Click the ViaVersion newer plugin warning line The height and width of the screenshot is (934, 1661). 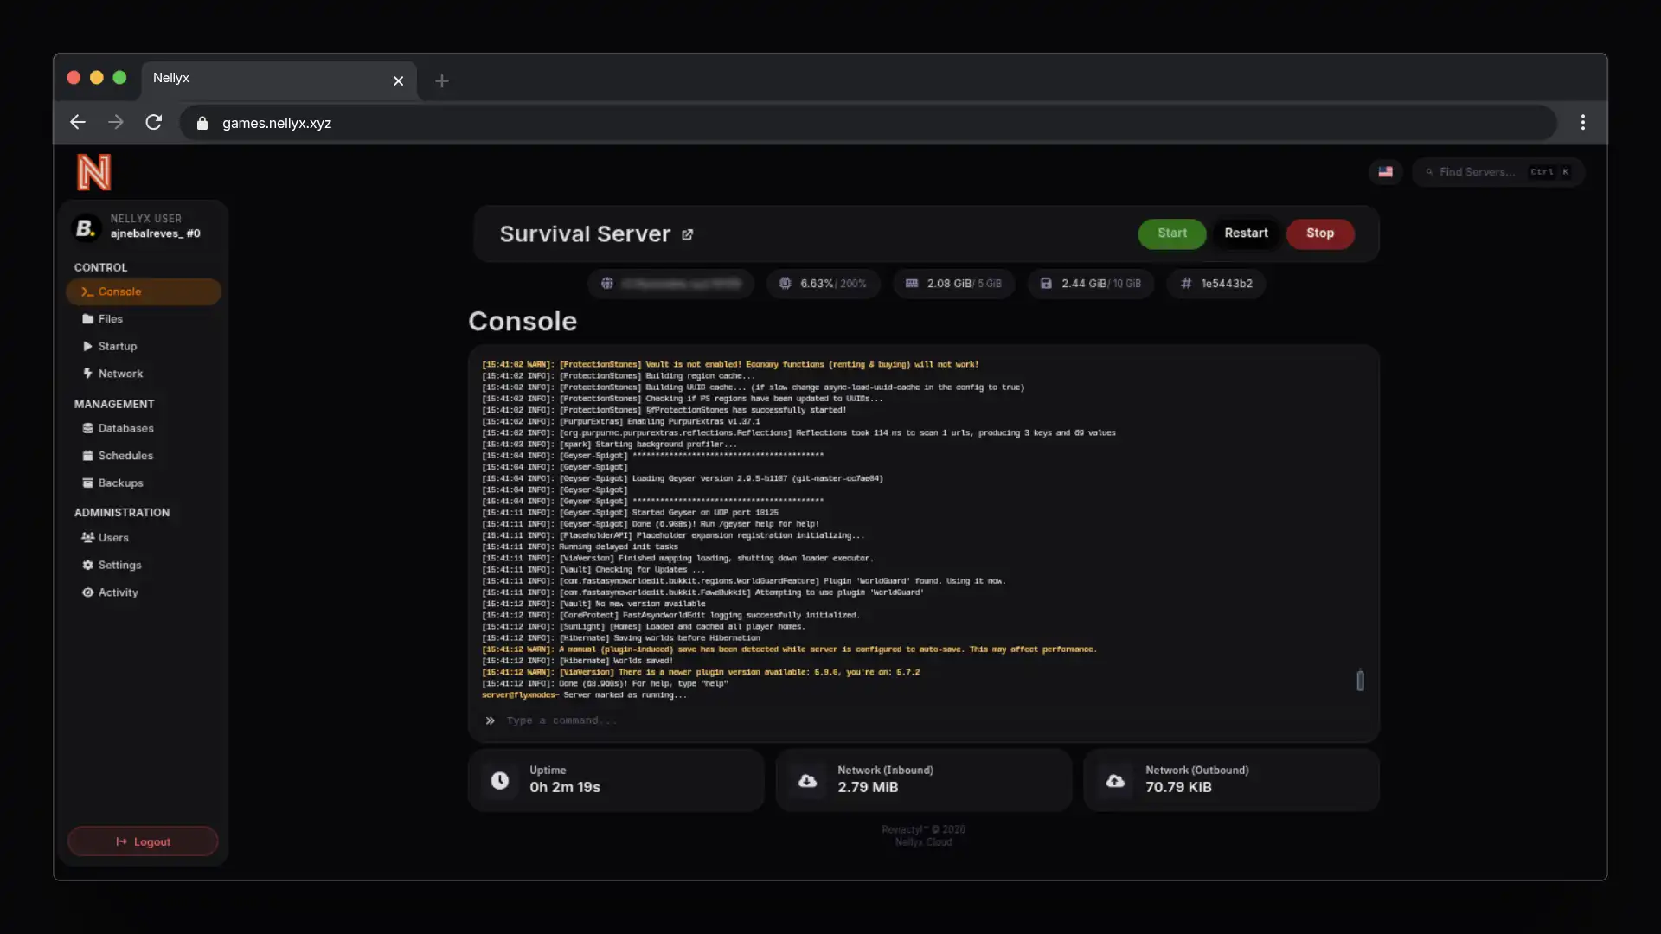701,672
